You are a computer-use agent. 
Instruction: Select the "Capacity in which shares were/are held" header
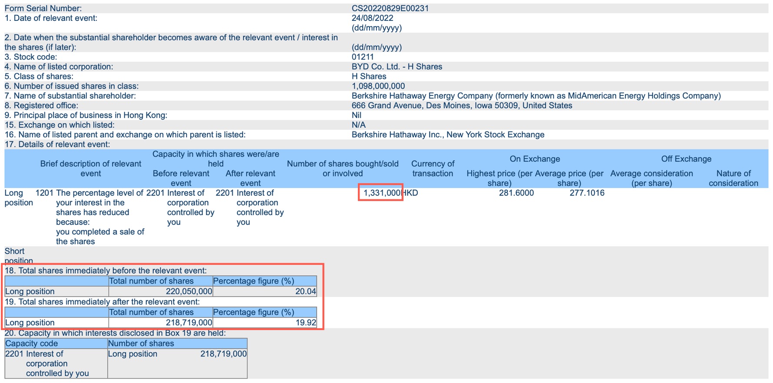tap(216, 159)
